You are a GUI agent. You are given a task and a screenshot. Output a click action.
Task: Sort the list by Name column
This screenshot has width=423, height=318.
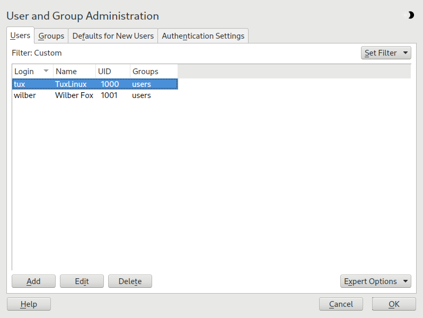(74, 72)
